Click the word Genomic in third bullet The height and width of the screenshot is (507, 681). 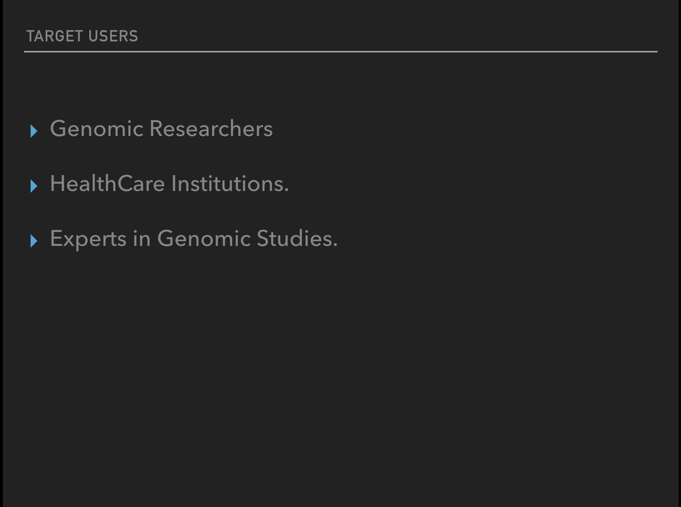(204, 239)
